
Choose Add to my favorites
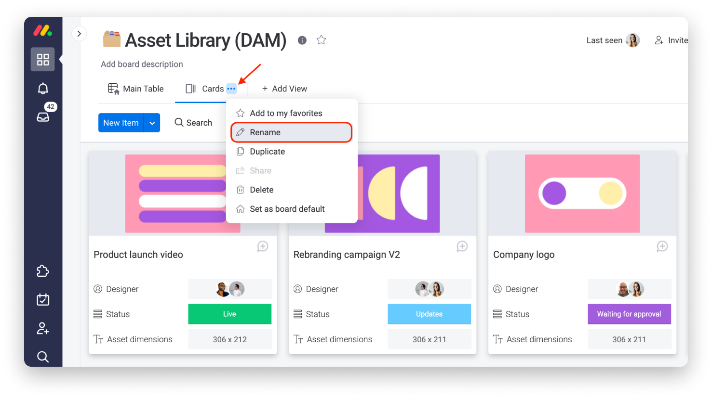(292, 113)
